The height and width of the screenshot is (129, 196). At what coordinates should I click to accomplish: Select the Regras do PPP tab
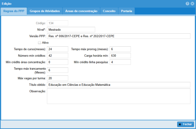click(x=14, y=11)
